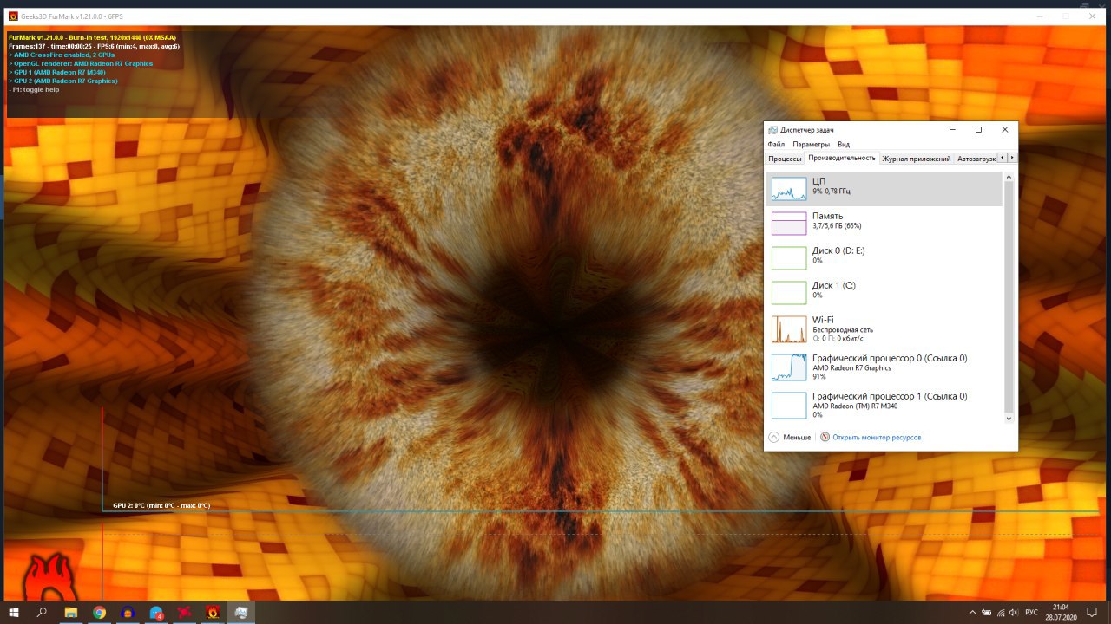Click the 'F1: toggle help' text in FurMark
1111x624 pixels.
(x=34, y=89)
